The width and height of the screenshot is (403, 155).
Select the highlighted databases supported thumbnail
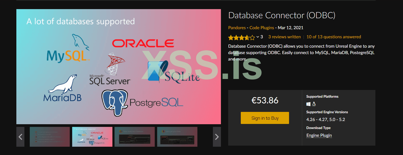[x=92, y=137]
